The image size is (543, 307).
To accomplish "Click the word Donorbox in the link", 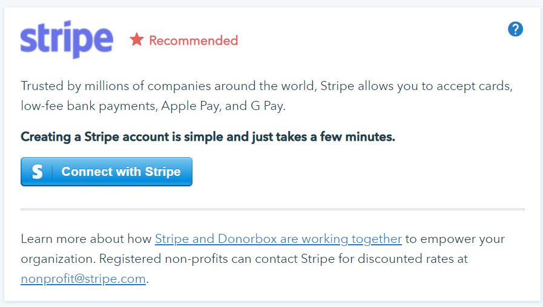I will [x=247, y=239].
